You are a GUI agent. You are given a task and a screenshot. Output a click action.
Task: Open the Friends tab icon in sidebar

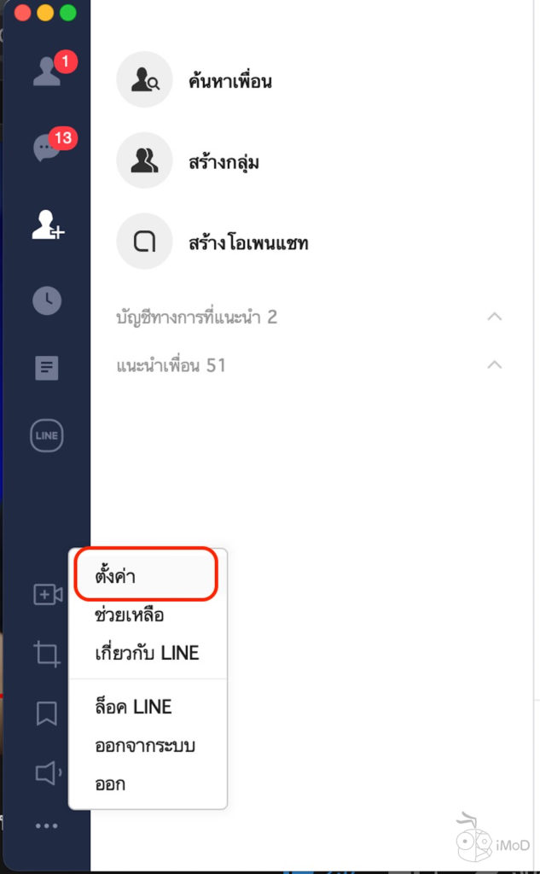(47, 72)
